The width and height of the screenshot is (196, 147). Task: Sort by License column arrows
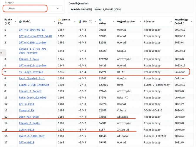pyautogui.click(x=171, y=21)
